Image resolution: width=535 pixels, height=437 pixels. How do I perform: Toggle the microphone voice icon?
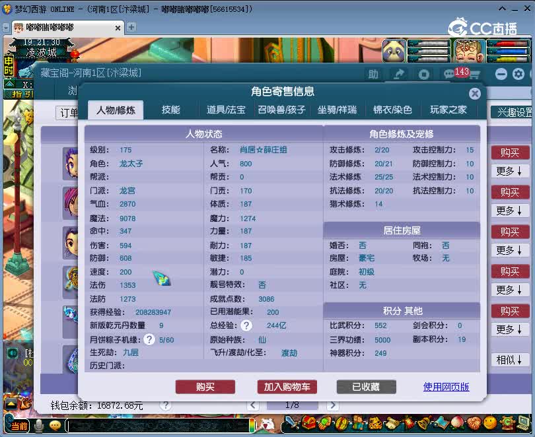tap(40, 425)
